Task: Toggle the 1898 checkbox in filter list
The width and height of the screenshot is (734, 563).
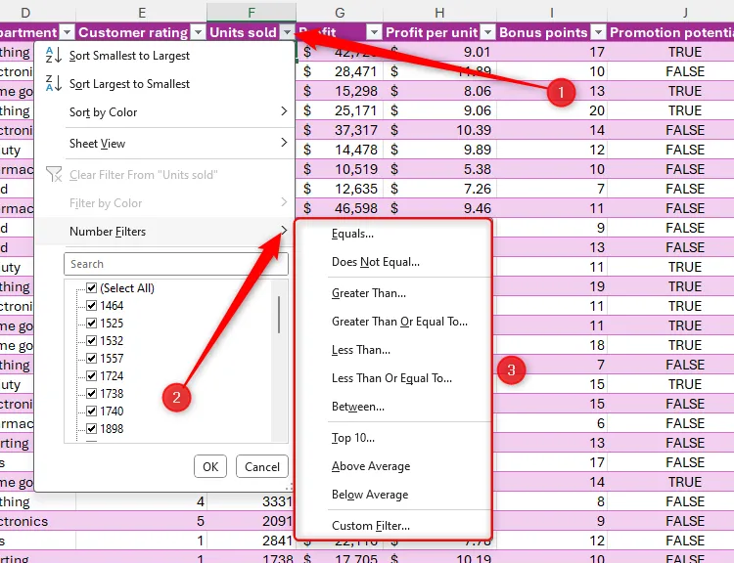Action: pos(91,429)
